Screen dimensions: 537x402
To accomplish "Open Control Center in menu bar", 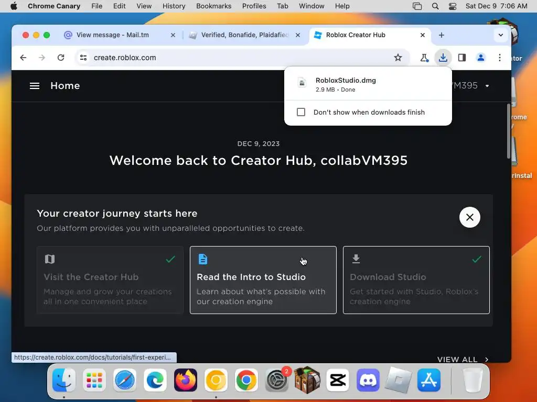I will (453, 6).
